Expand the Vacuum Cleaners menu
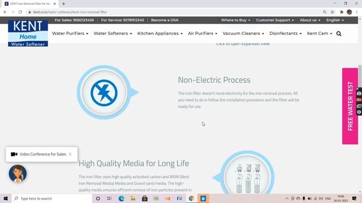This screenshot has width=362, height=203. tap(243, 34)
